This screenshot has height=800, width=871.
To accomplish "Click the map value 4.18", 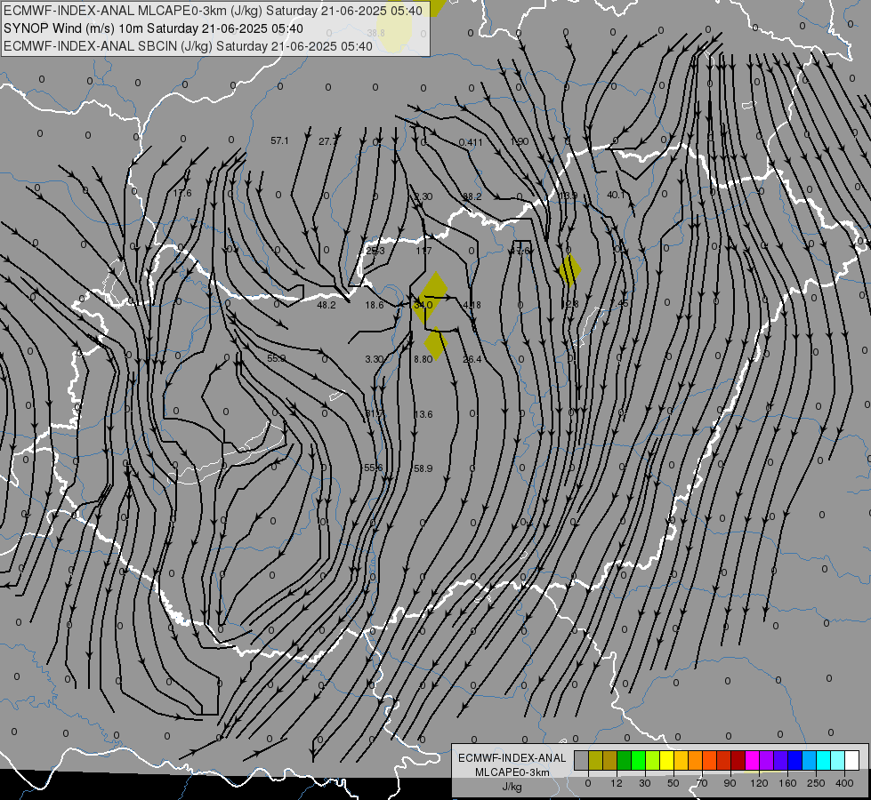I will click(x=472, y=305).
